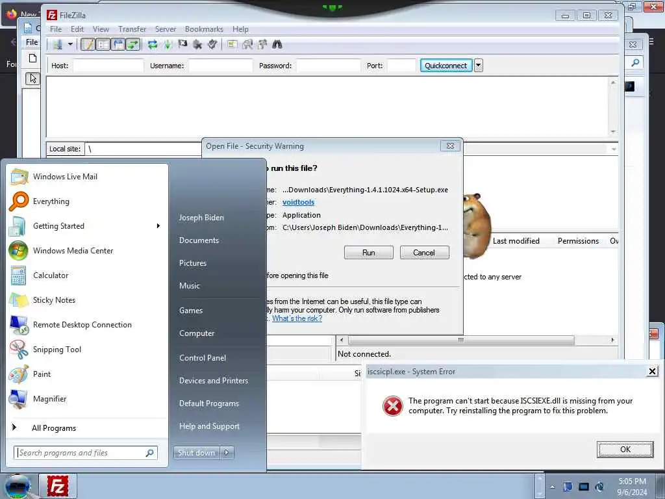Expand the Quickconnect history dropdown
665x499 pixels.
tap(479, 66)
